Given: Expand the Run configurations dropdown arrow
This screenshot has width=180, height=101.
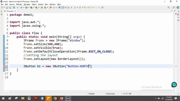Looking at the screenshot, I should click(x=29, y=8).
